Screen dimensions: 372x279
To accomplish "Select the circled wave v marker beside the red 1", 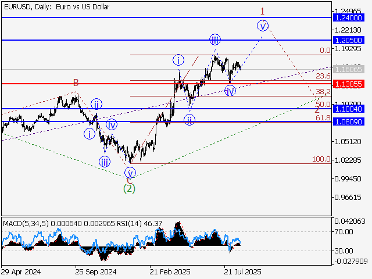I will (x=263, y=25).
